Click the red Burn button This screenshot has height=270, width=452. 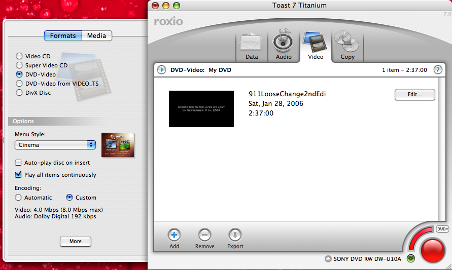(432, 250)
